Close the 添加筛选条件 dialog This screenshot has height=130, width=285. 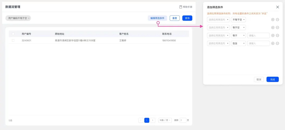pyautogui.click(x=278, y=7)
